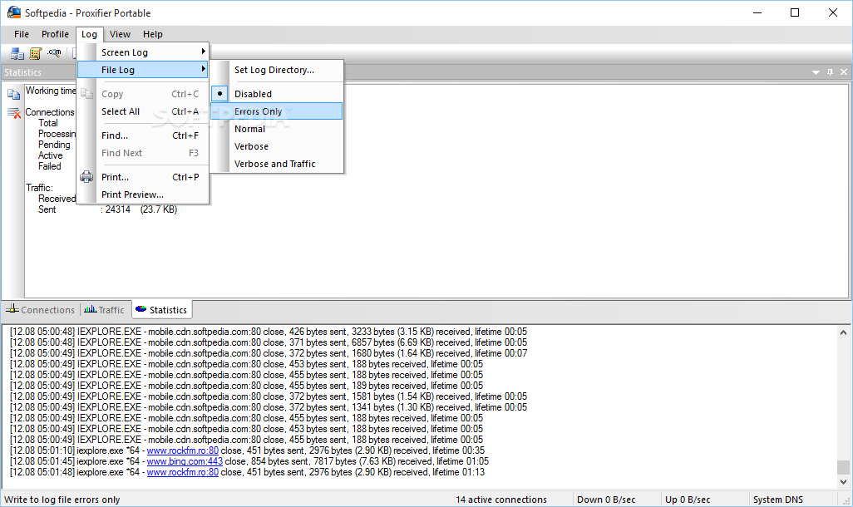Click log scrollbar down arrow
Viewport: 853px width, 507px height.
tap(843, 481)
